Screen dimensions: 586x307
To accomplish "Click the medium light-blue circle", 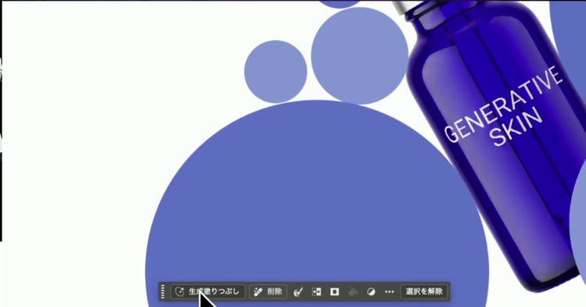I will 359,55.
